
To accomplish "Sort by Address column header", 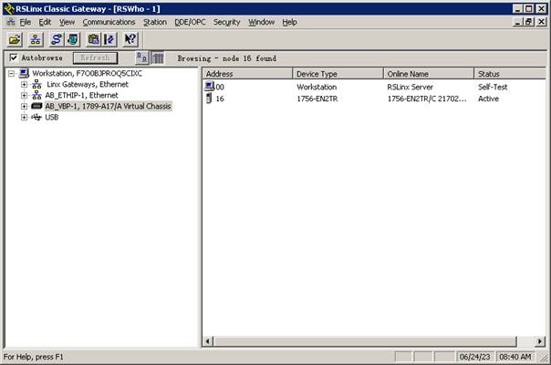I will click(247, 74).
